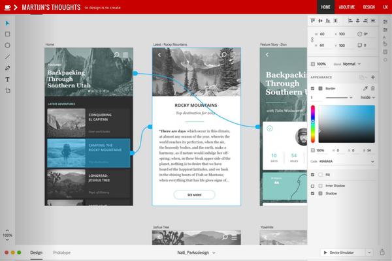Click the MARTIJN'S THOUGHTS site title
Screen dimensions: 392x261
pos(51,7)
